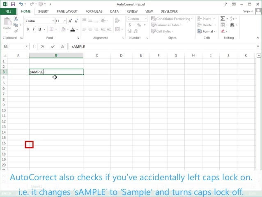Open Cell Styles gallery
Viewport: 262px width, 197px height.
[x=162, y=31]
